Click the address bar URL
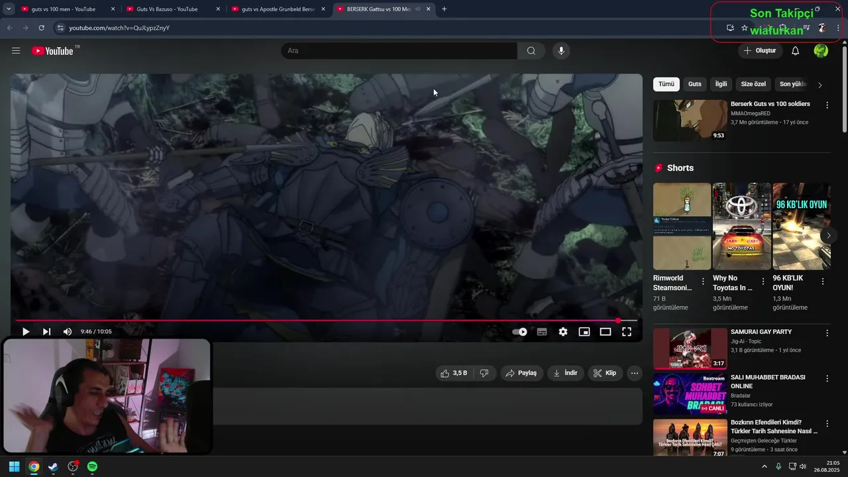Viewport: 848px width, 477px height. [119, 28]
